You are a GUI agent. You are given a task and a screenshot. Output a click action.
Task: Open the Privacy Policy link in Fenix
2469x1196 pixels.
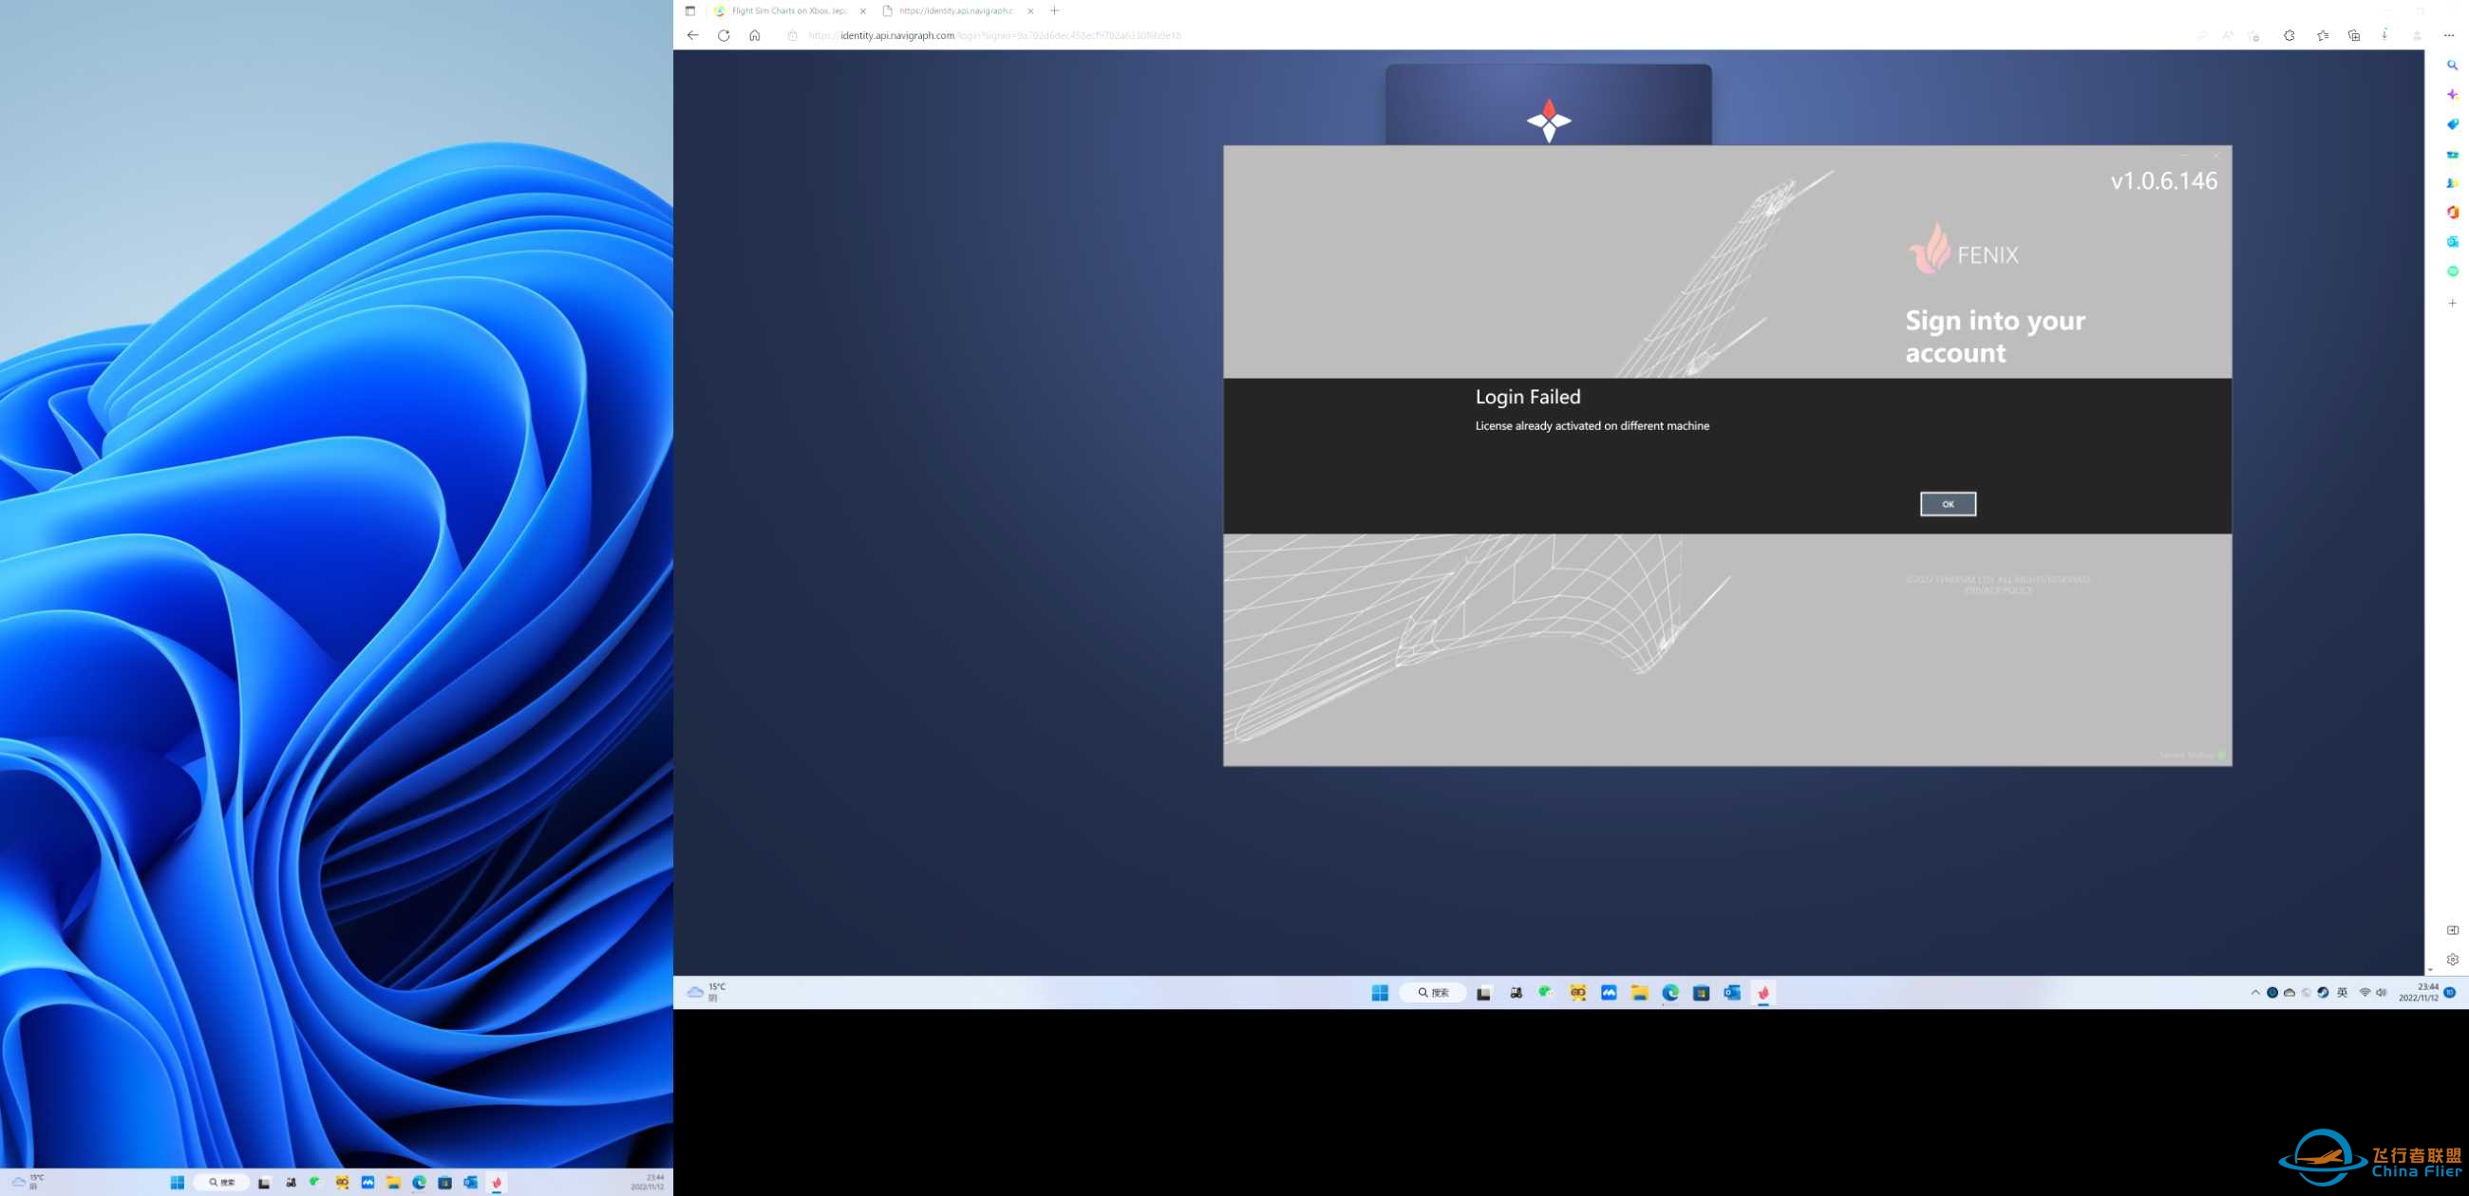1997,591
